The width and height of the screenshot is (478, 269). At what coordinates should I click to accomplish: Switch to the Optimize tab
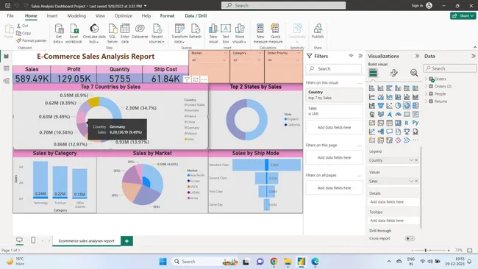(x=123, y=16)
